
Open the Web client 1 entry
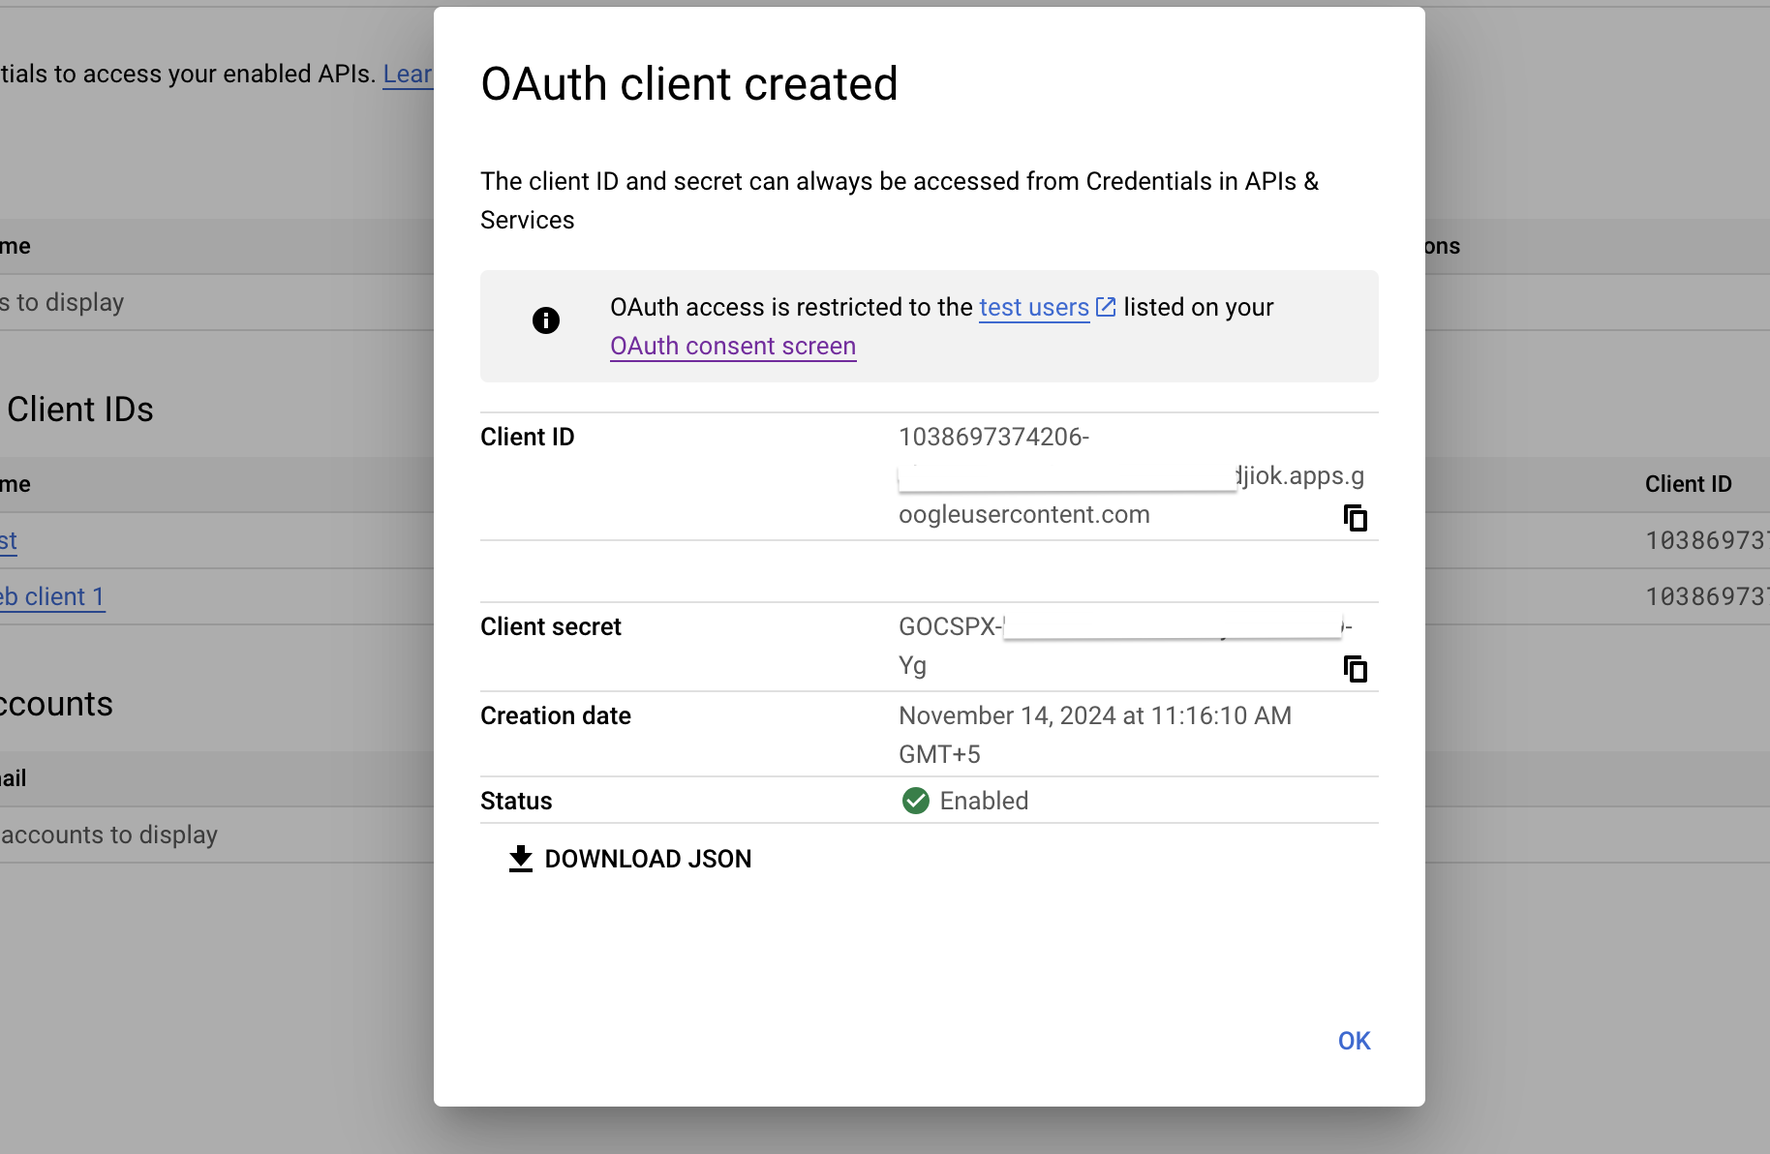tap(52, 597)
